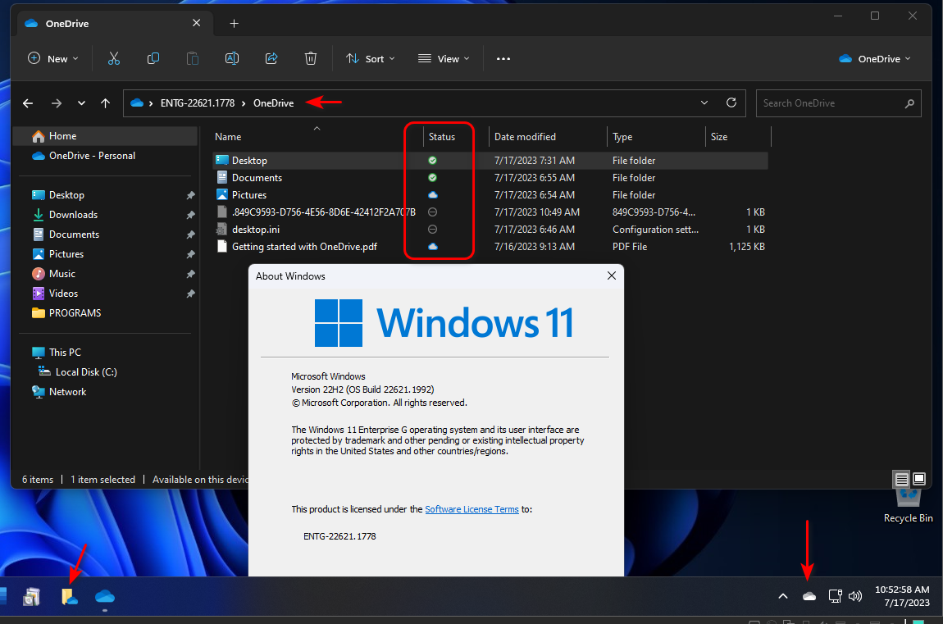Click the Copy icon in toolbar

pos(153,58)
